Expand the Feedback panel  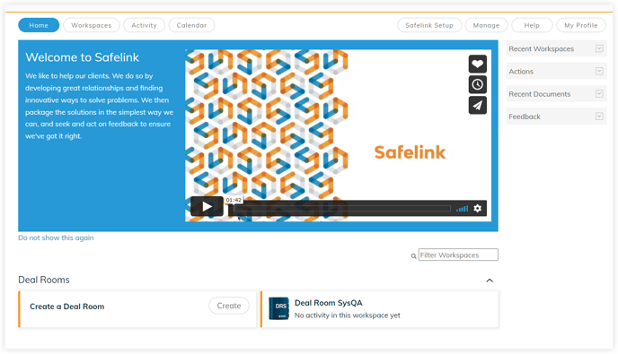tap(599, 117)
